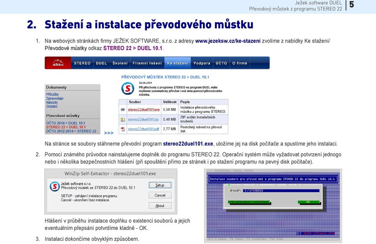Open the stereo22duel101.pdf guide link
Viewport: 376px width, 244px height.
click(x=143, y=129)
